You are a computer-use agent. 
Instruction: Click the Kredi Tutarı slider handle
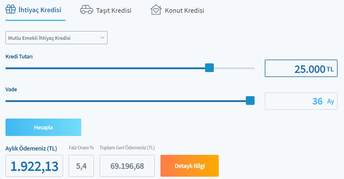(209, 68)
